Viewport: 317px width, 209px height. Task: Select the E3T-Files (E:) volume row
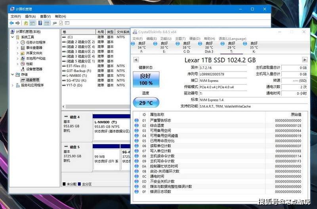pos(96,66)
